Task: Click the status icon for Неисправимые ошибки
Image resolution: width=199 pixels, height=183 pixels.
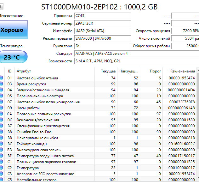Action: tap(1, 138)
